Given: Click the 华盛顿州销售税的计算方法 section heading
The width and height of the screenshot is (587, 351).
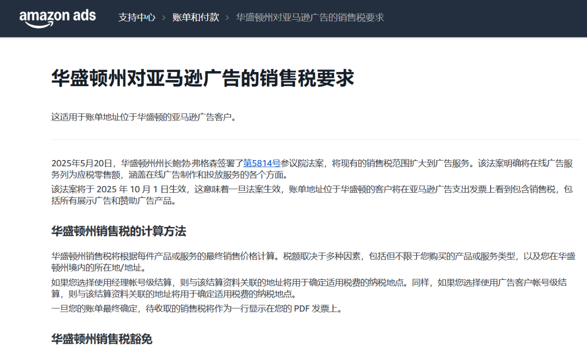Looking at the screenshot, I should [x=118, y=231].
